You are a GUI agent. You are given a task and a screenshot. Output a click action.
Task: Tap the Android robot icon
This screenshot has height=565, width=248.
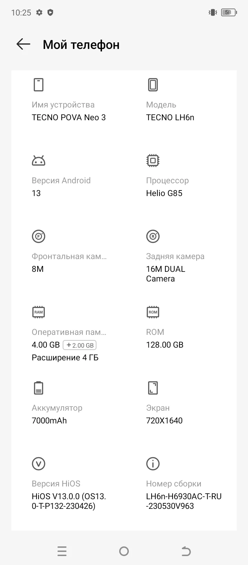tap(39, 161)
